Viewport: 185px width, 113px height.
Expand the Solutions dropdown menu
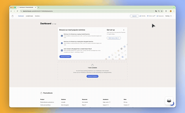pyautogui.click(x=38, y=16)
